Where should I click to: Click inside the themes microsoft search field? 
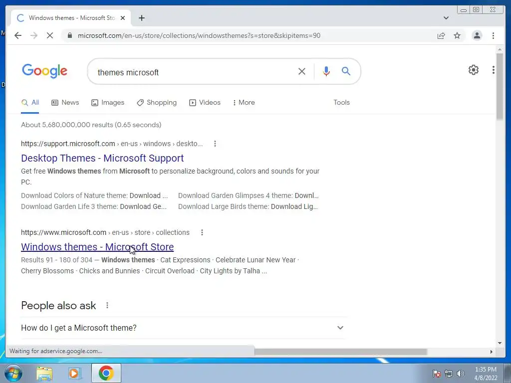coord(192,72)
